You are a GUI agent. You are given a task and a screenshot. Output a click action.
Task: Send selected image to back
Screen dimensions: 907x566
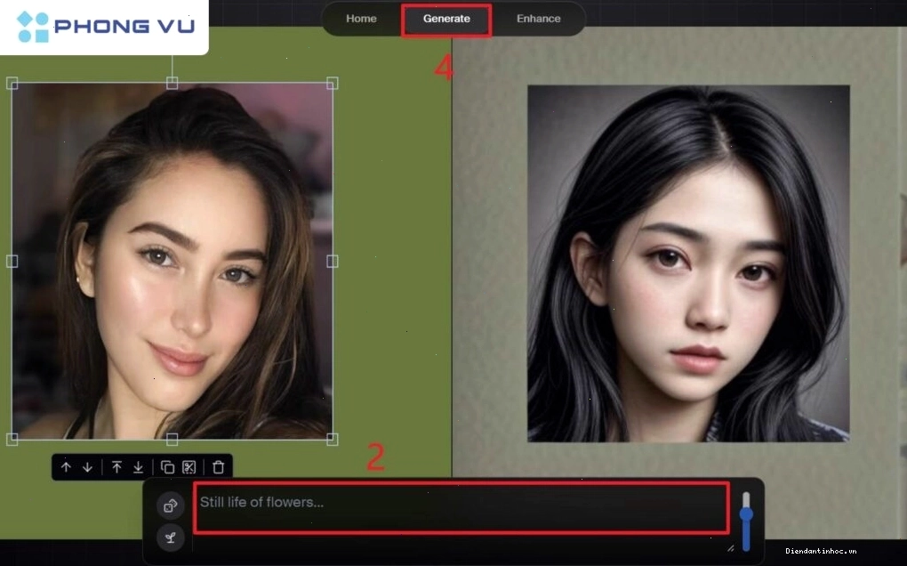138,467
